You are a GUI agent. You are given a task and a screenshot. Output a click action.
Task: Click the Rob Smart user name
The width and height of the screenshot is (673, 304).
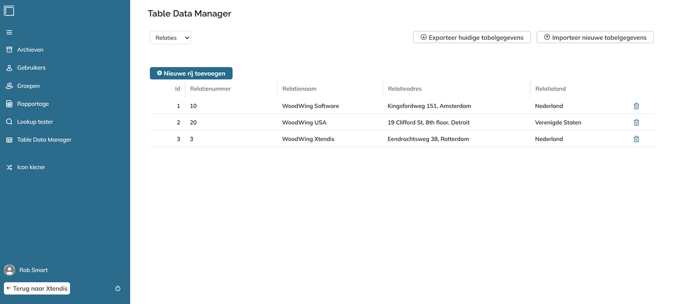point(34,270)
